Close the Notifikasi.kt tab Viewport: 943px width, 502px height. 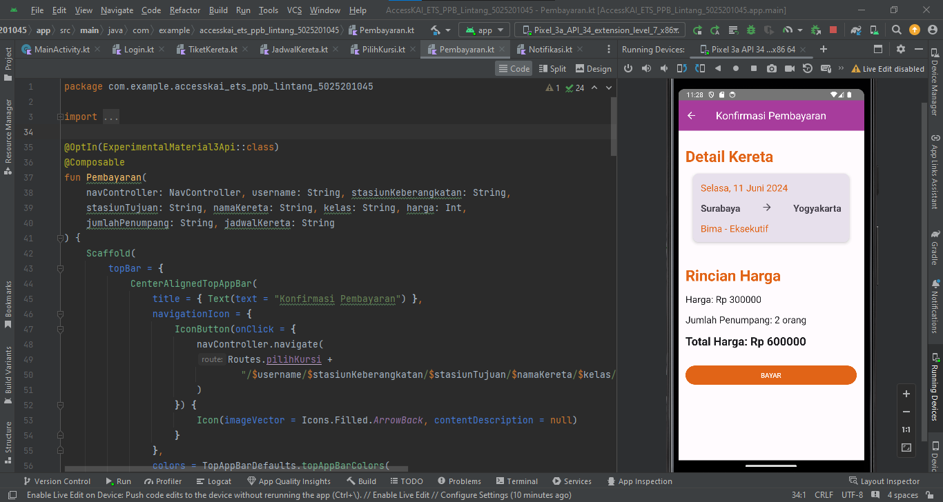pos(579,50)
